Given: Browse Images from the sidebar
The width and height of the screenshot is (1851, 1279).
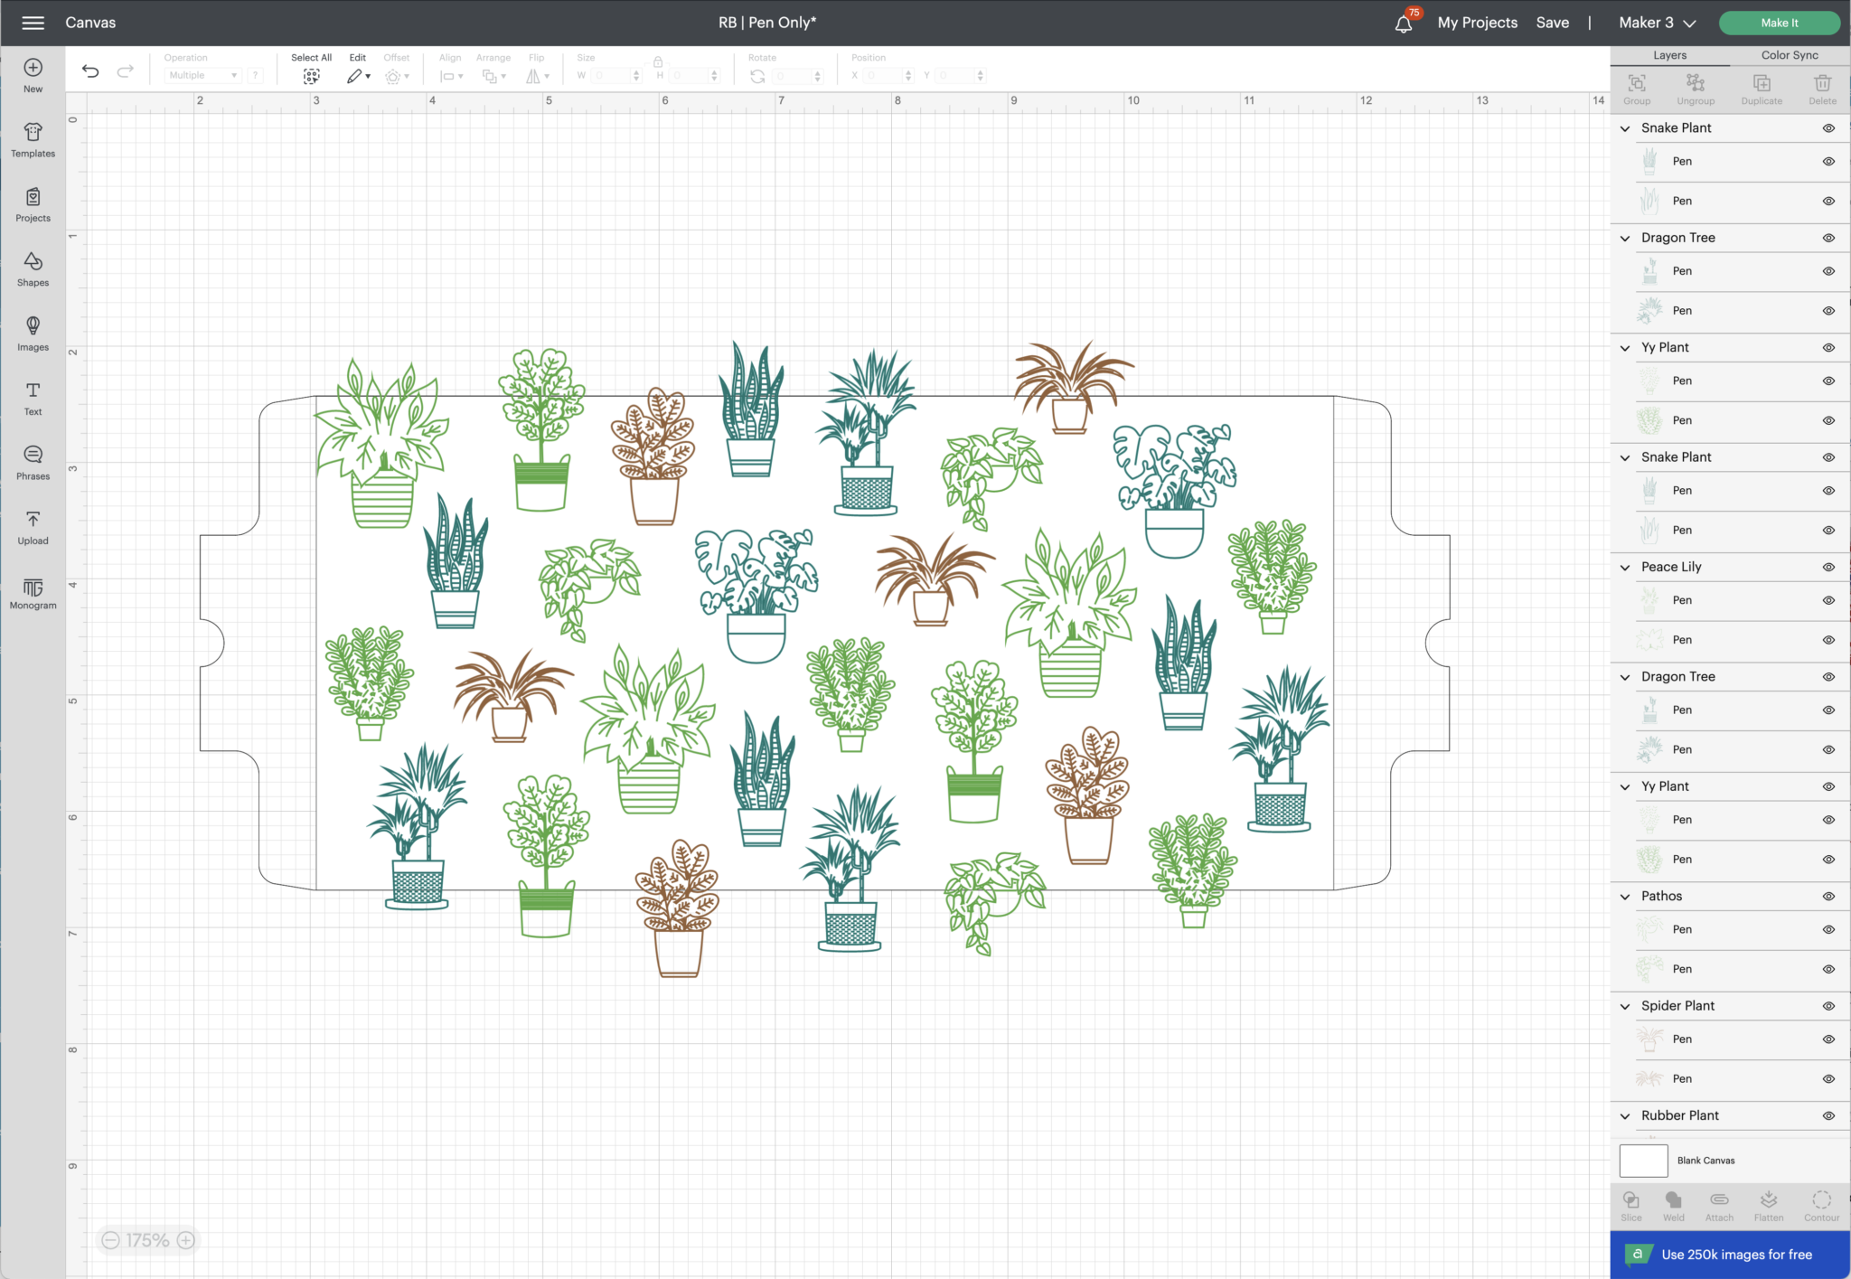Looking at the screenshot, I should [x=33, y=333].
